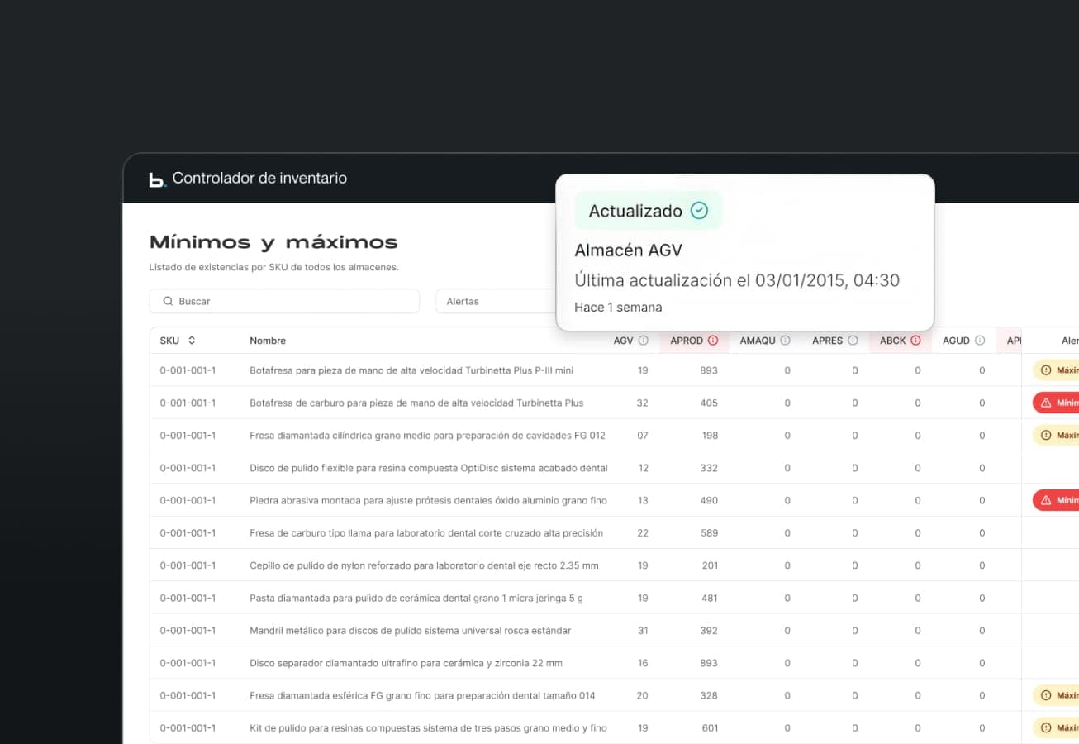
Task: Click the yellow alert badge on the Kit de pulido row
Action: (x=1056, y=728)
